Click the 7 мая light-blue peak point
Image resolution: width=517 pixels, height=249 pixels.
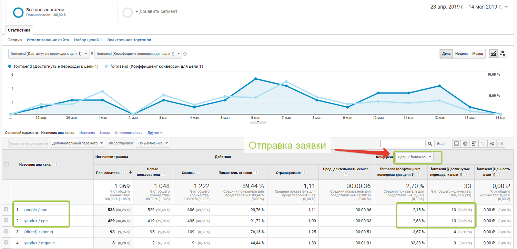[286, 82]
